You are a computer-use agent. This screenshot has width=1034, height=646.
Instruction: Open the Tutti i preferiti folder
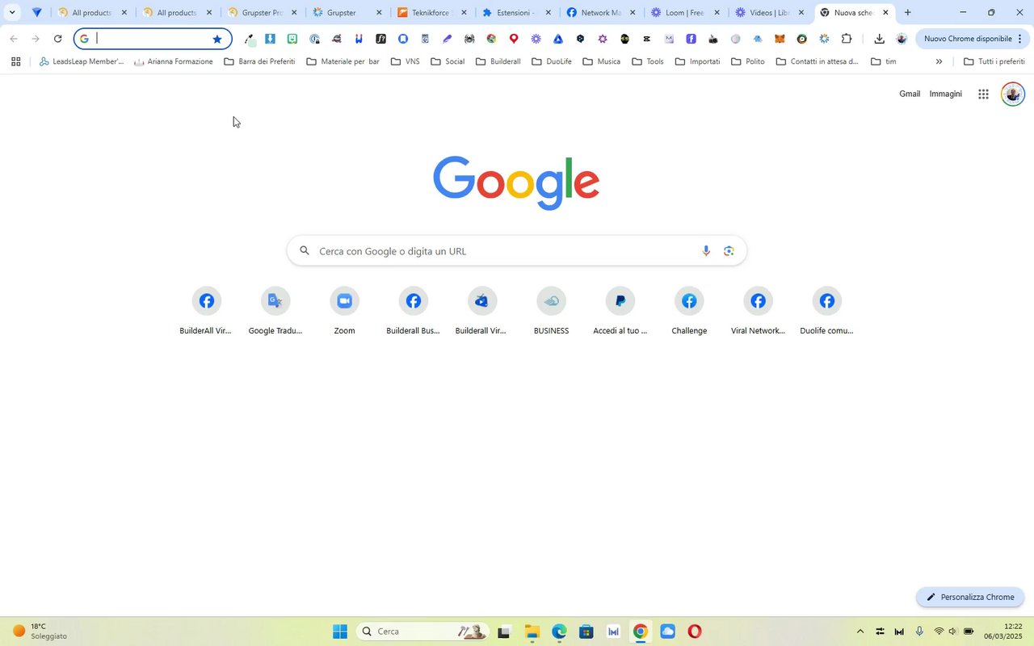(x=994, y=61)
